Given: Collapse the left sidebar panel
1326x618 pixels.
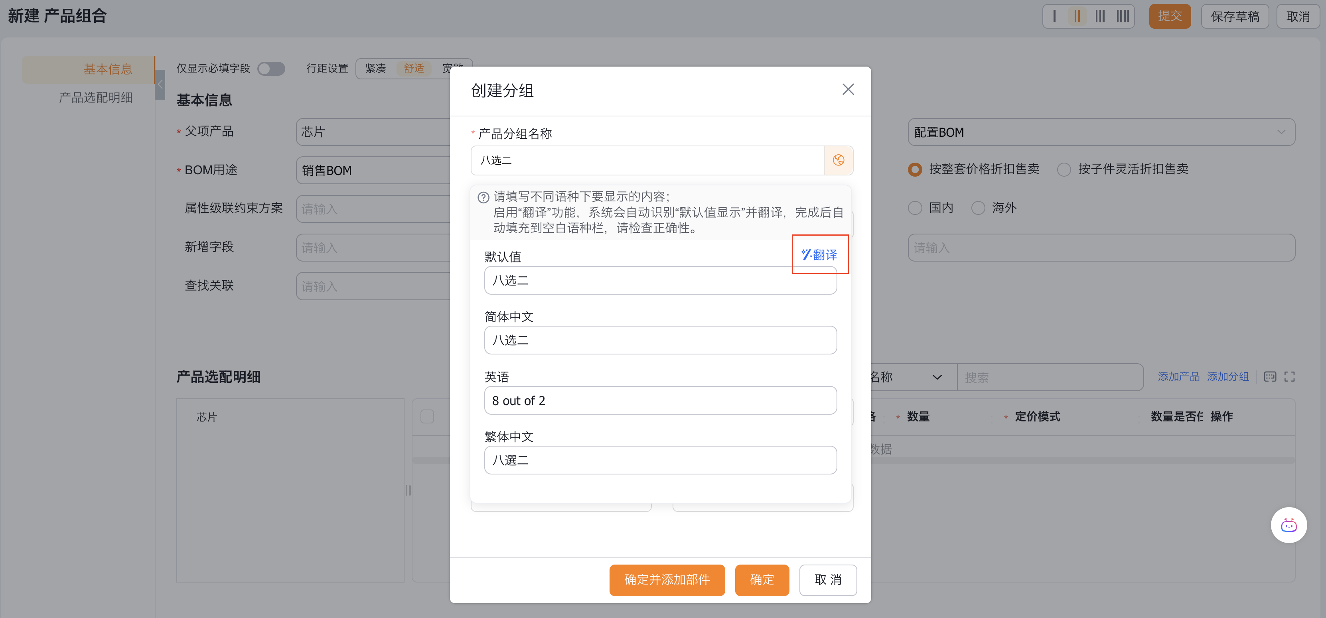Looking at the screenshot, I should coord(160,84).
